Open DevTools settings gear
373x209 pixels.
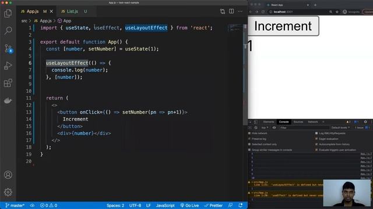365,122
